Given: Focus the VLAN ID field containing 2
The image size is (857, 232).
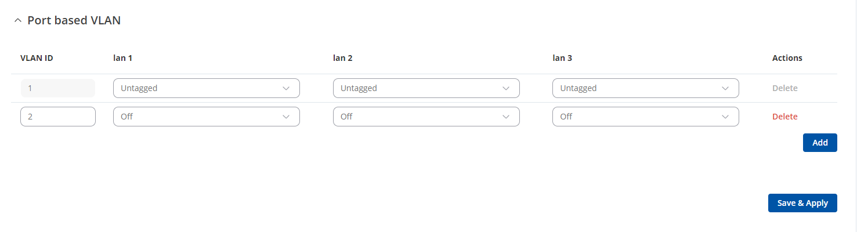Looking at the screenshot, I should point(57,117).
